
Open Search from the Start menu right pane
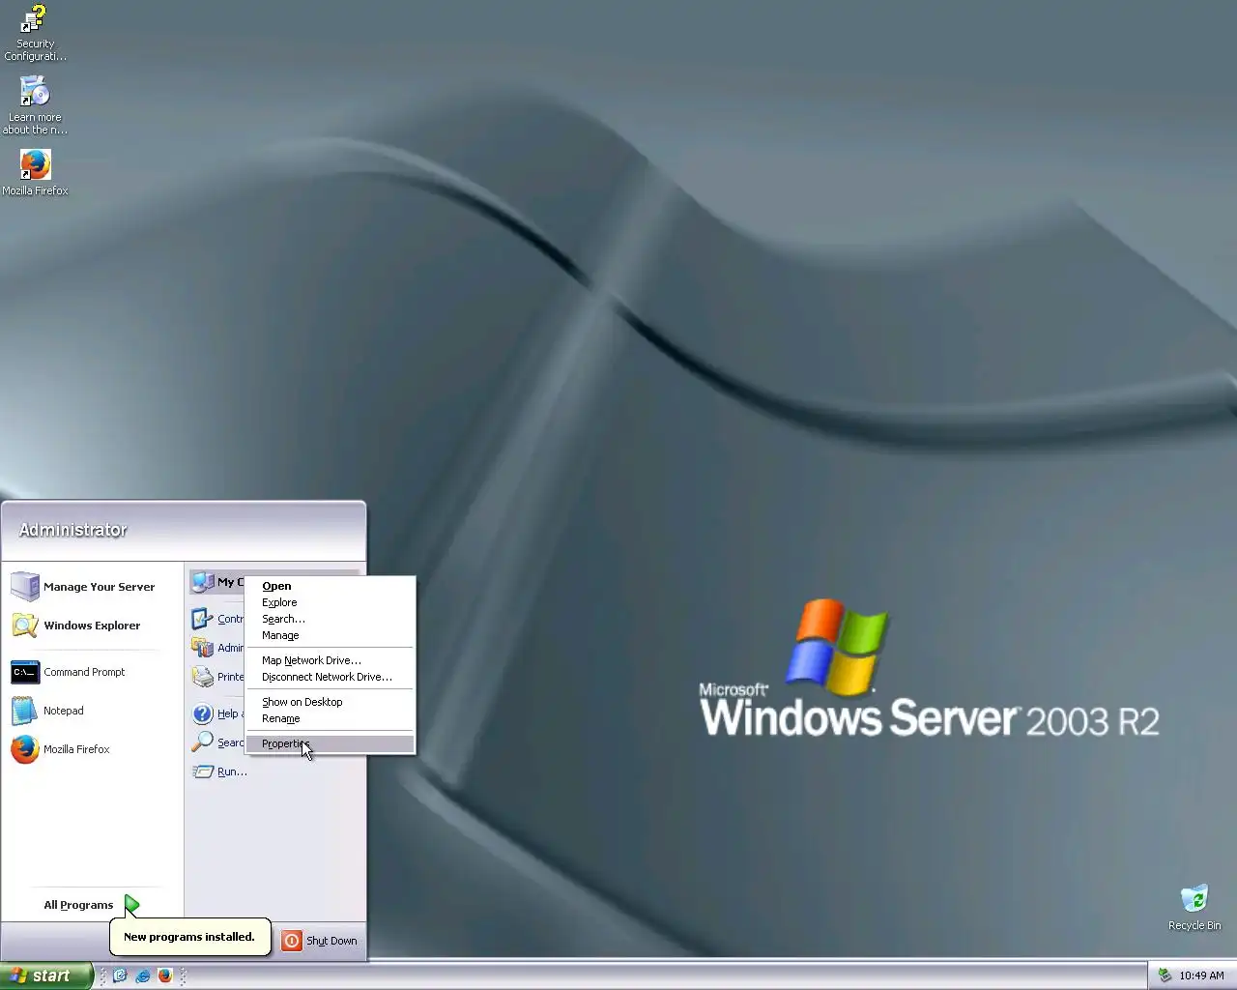(217, 742)
